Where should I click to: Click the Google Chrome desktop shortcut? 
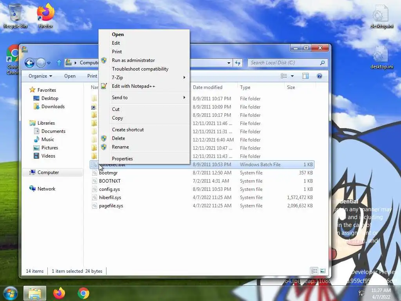pyautogui.click(x=12, y=60)
